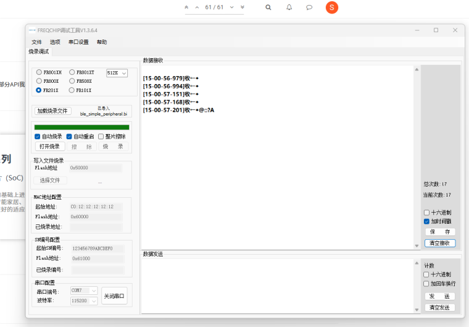The height and width of the screenshot is (327, 469).
Task: Open the notifications bell icon
Action: pos(289,7)
